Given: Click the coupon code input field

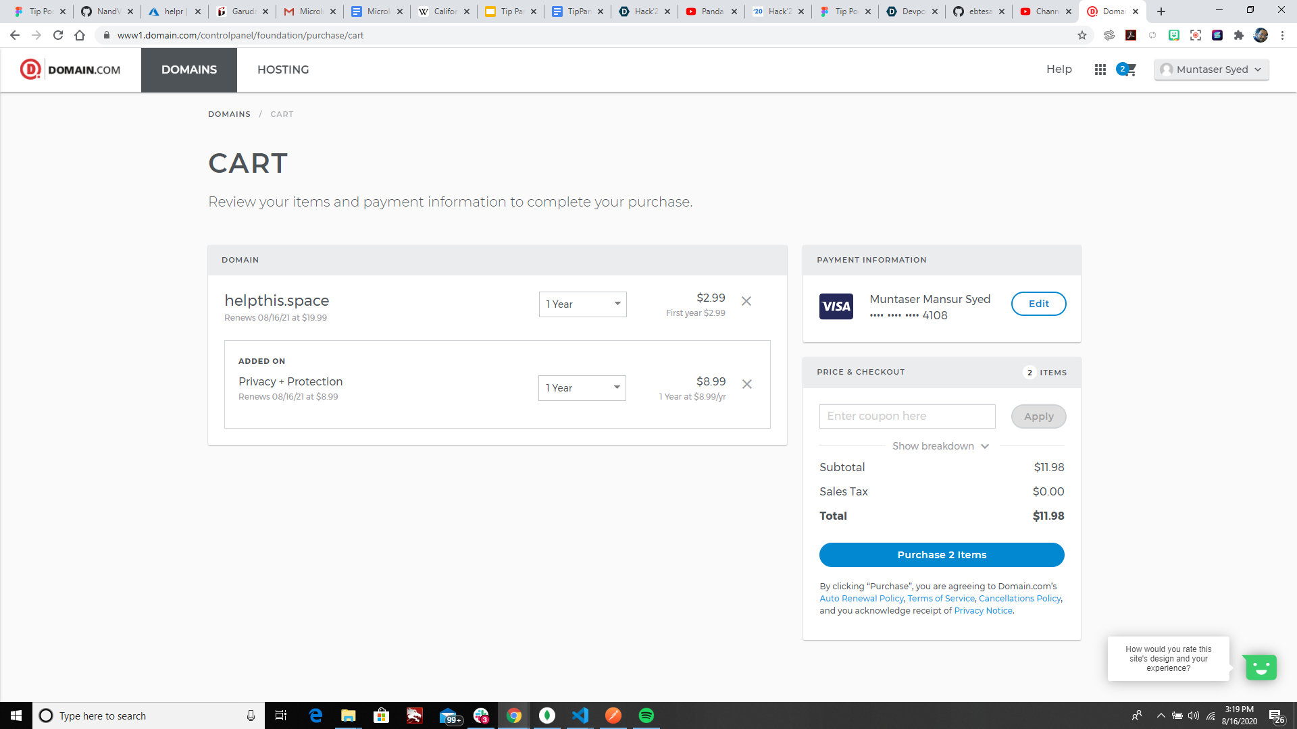Looking at the screenshot, I should point(907,416).
